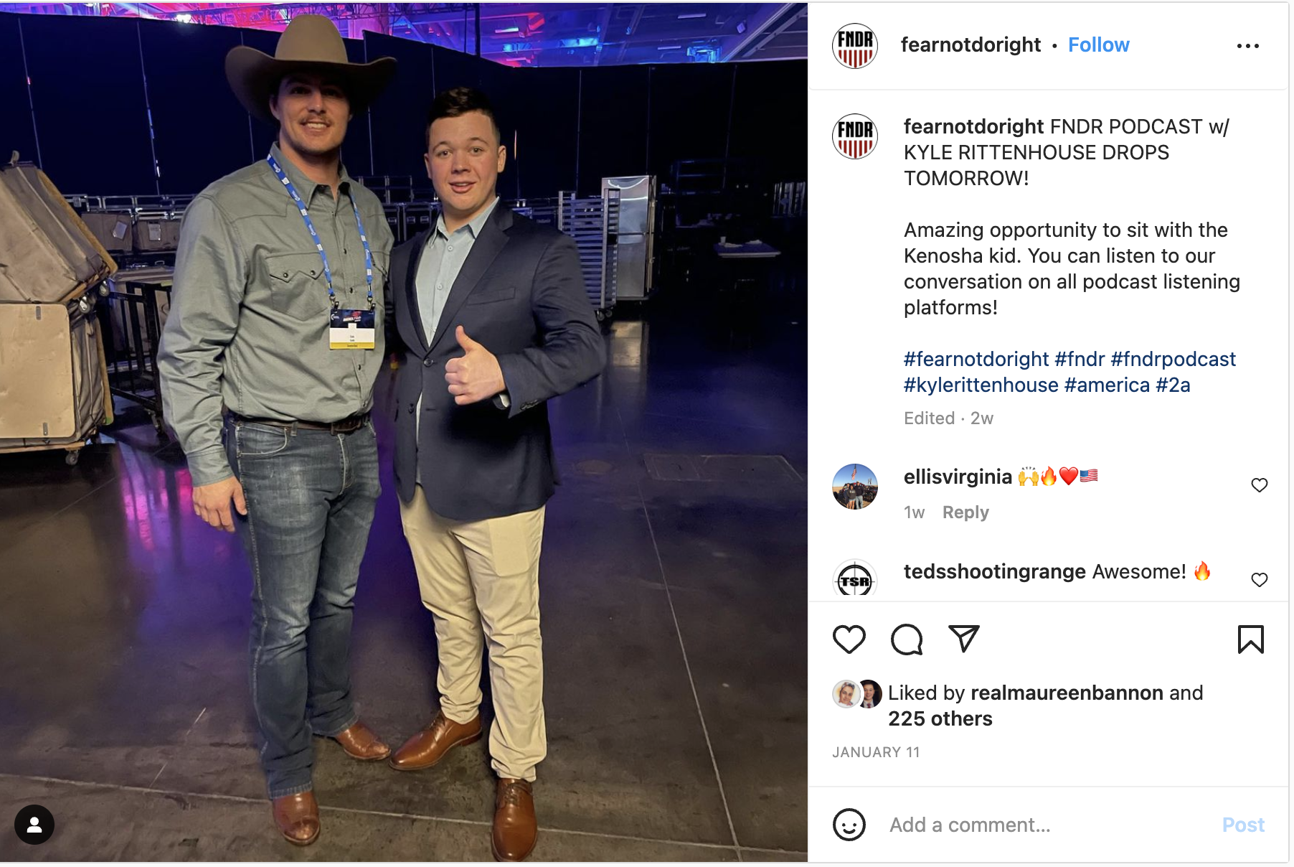Open realmaureenbannon's profile
This screenshot has height=867, width=1294.
(1067, 693)
